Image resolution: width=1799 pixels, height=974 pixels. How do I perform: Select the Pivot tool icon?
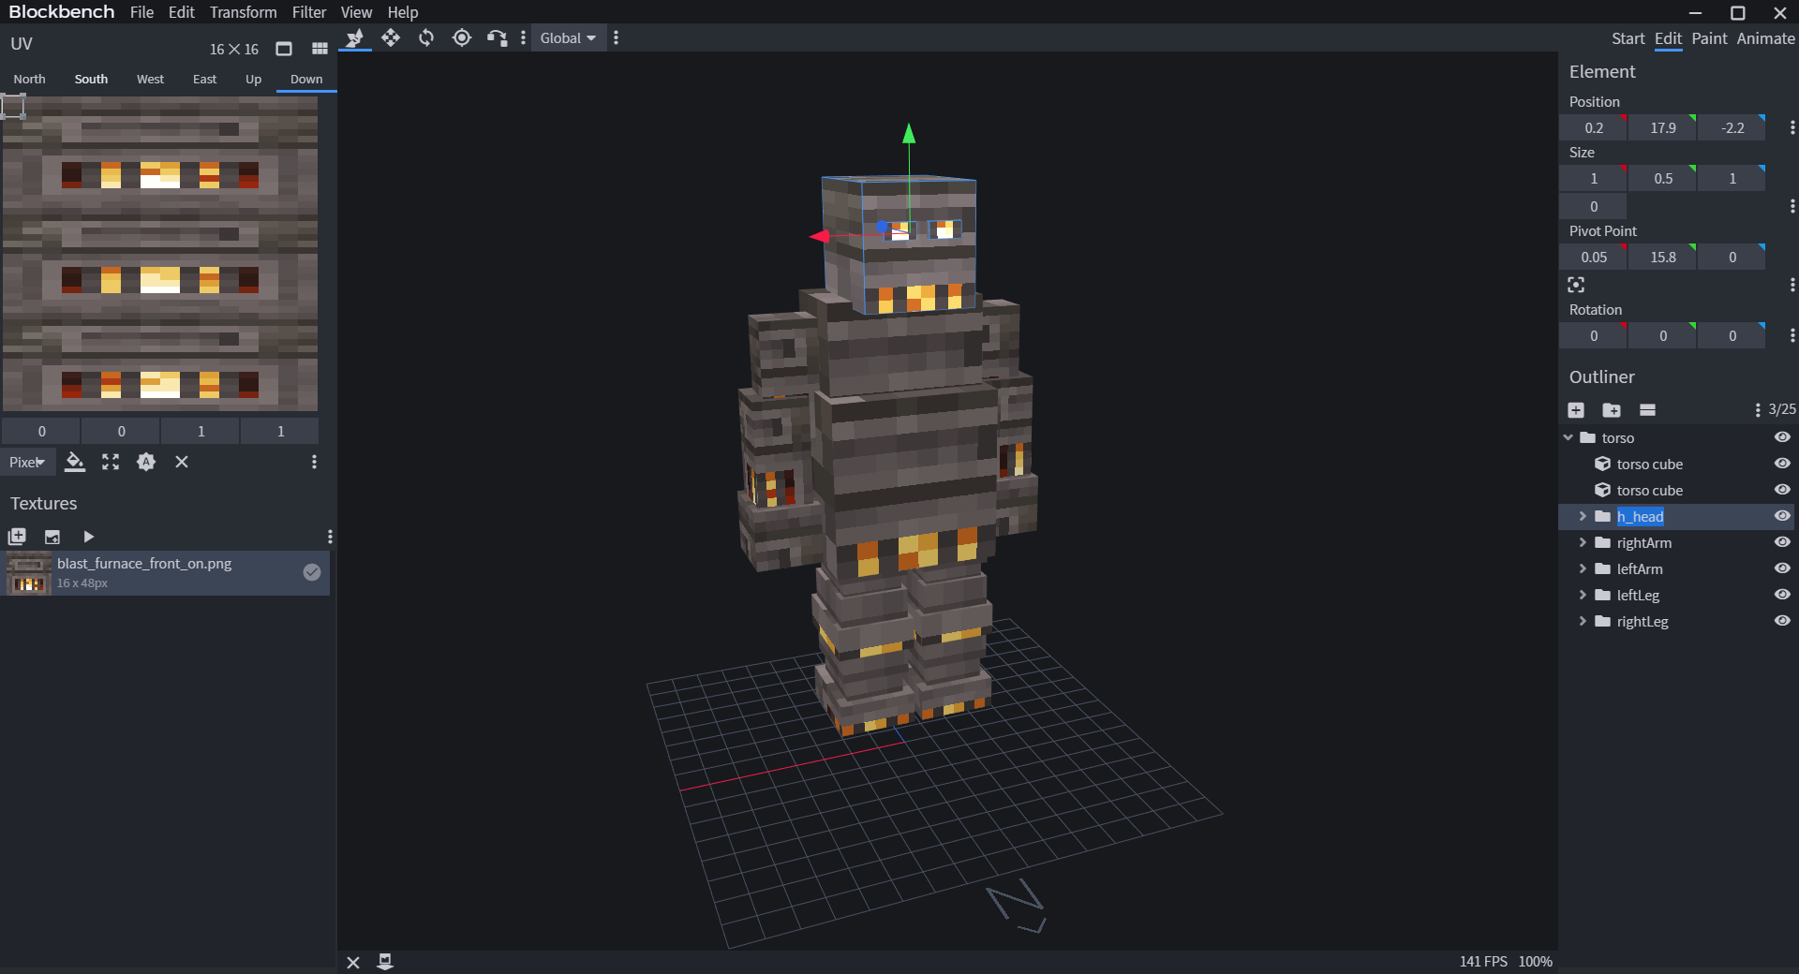point(462,38)
